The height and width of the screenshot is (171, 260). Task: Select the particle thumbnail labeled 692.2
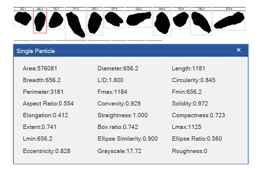pos(139,17)
